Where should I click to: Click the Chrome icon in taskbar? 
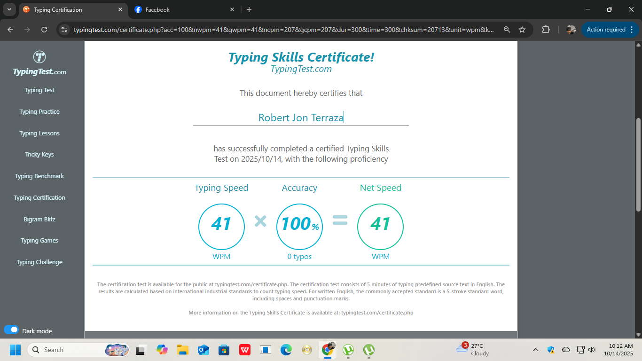[328, 349]
